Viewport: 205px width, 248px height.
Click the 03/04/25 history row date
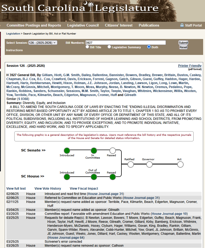(x=12, y=210)
